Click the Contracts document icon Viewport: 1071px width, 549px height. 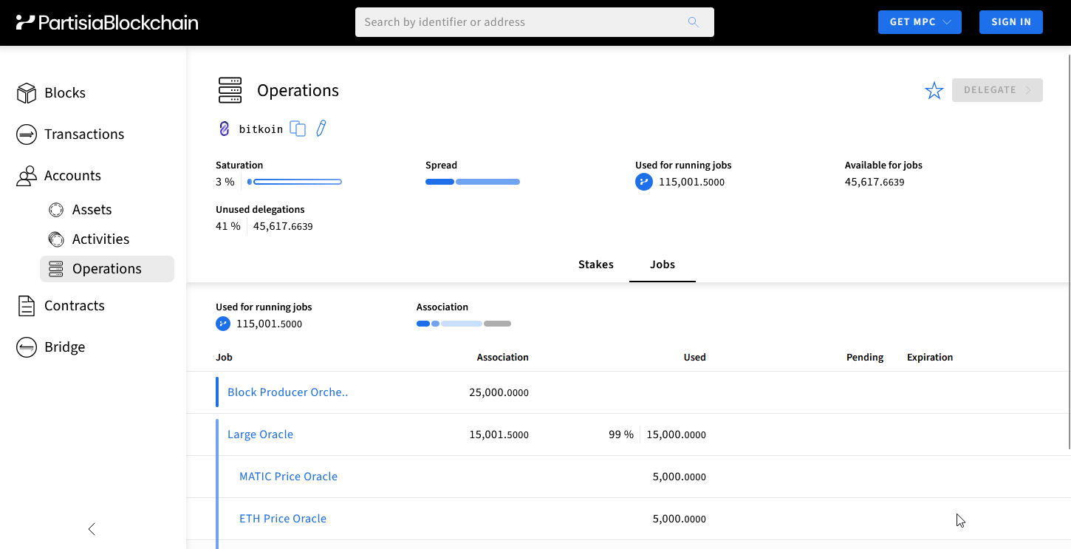click(x=27, y=306)
